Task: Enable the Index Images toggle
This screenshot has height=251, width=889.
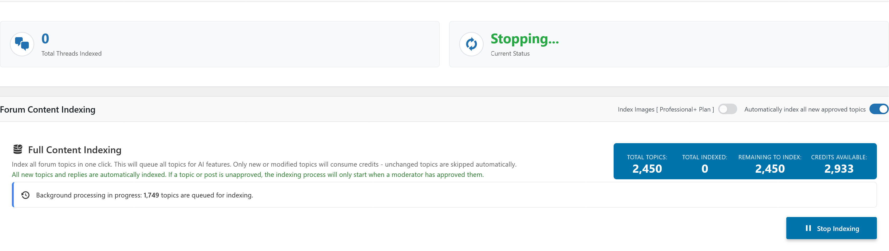Action: (x=727, y=109)
